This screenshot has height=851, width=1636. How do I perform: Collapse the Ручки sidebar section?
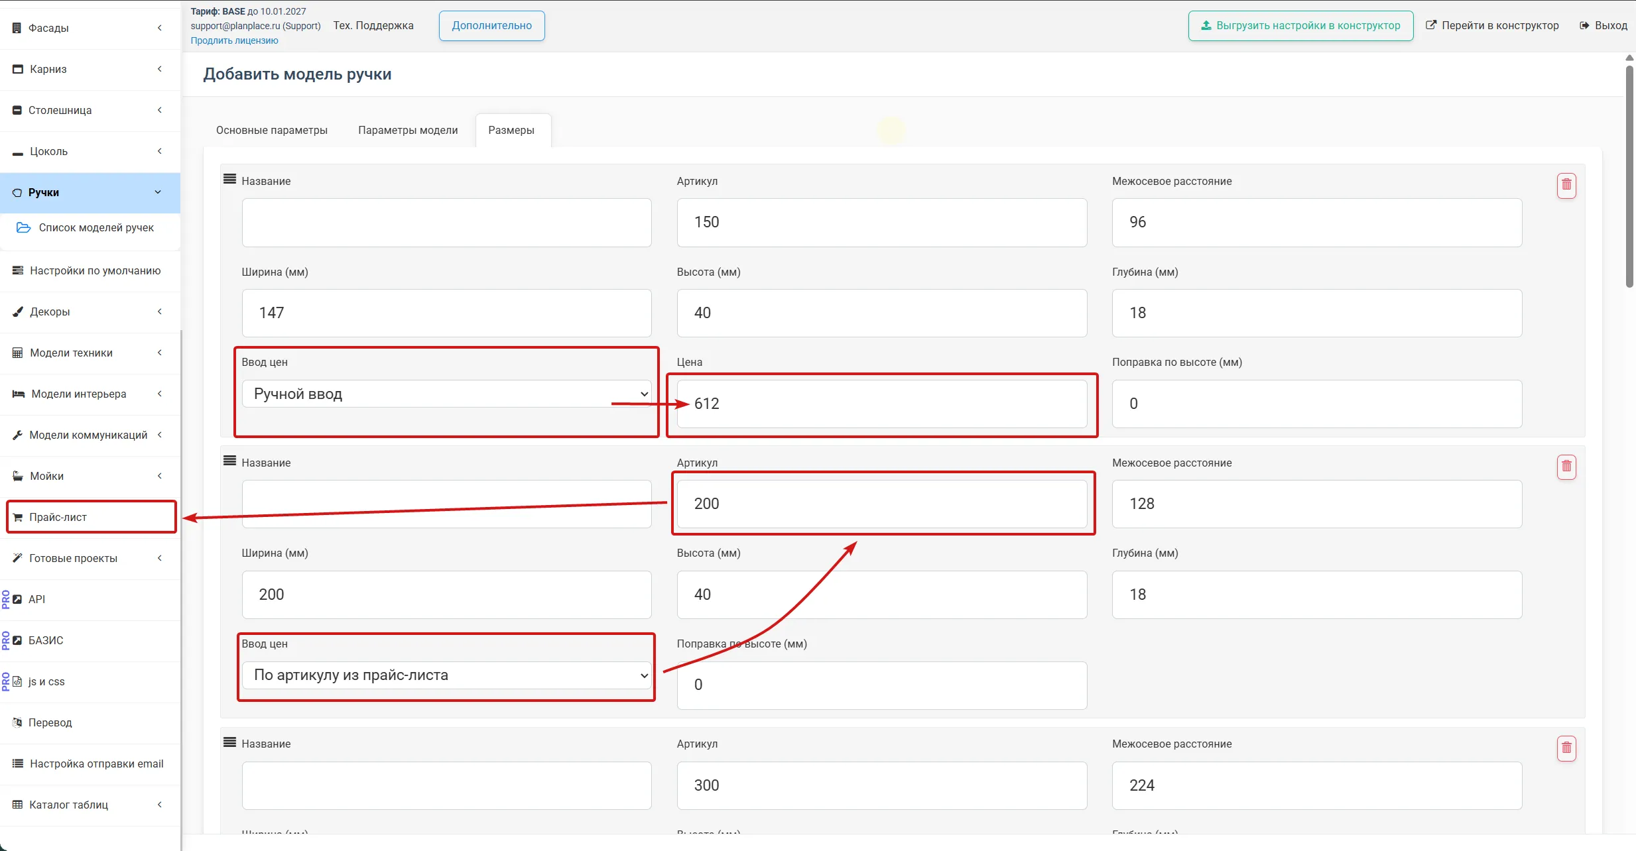[91, 192]
